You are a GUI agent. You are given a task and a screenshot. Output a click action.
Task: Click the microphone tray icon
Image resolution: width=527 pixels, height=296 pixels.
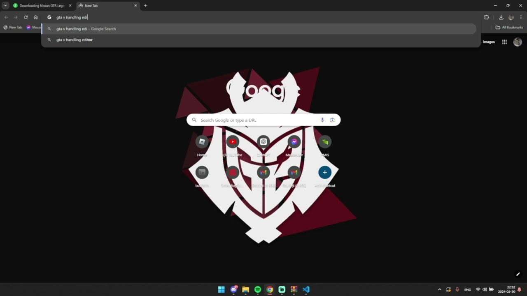[x=457, y=289]
